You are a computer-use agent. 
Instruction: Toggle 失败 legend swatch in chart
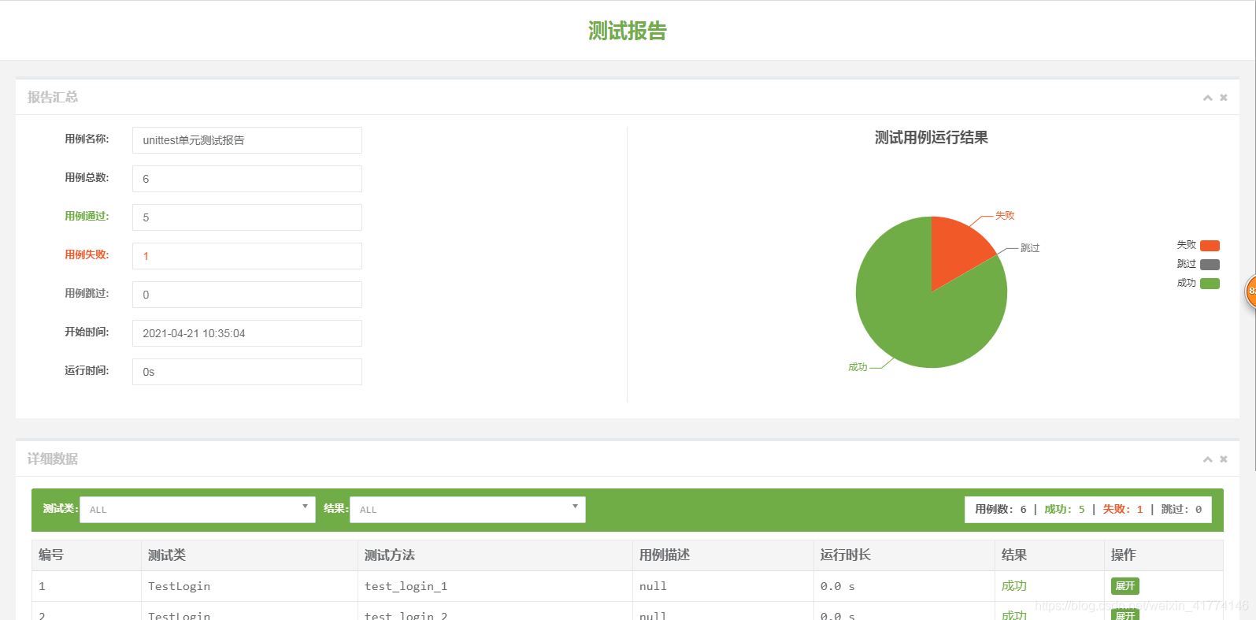pos(1210,245)
